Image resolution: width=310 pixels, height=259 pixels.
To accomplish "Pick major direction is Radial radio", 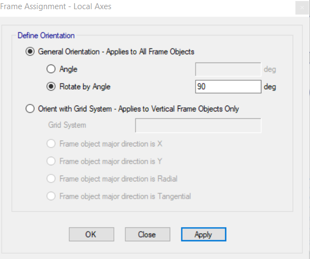I will point(51,179).
